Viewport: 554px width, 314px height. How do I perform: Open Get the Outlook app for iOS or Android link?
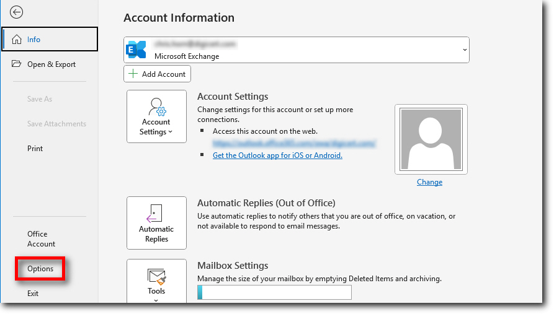(x=277, y=155)
